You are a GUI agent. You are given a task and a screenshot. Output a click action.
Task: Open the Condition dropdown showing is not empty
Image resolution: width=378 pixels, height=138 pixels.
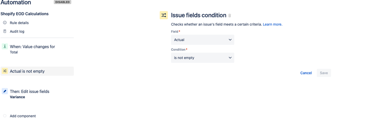[202, 58]
